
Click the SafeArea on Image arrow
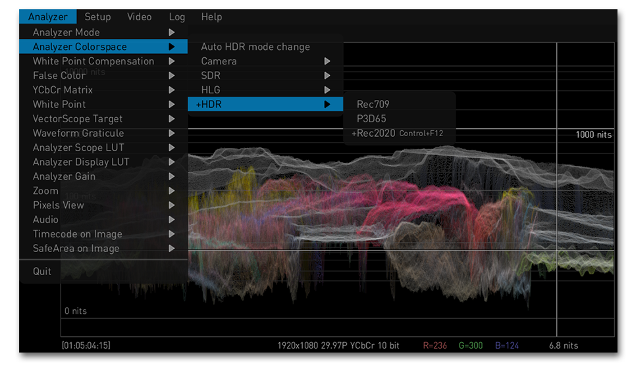pyautogui.click(x=172, y=249)
